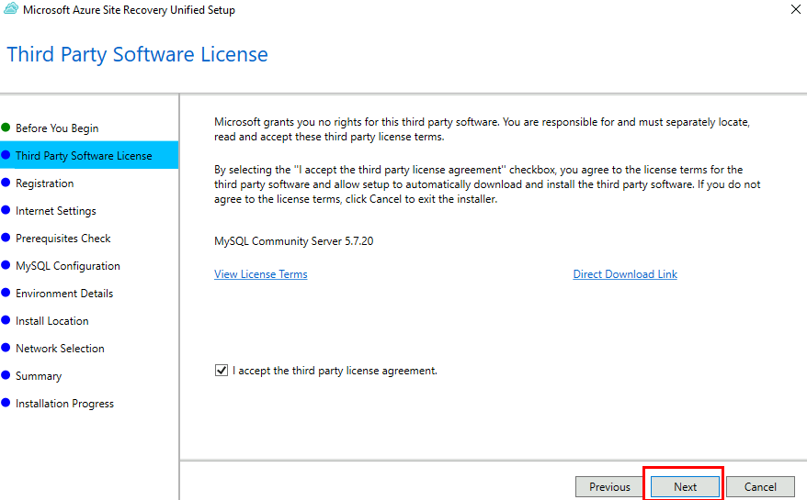Image resolution: width=807 pixels, height=500 pixels.
Task: Cancel the Unified Setup installer
Action: [x=760, y=486]
